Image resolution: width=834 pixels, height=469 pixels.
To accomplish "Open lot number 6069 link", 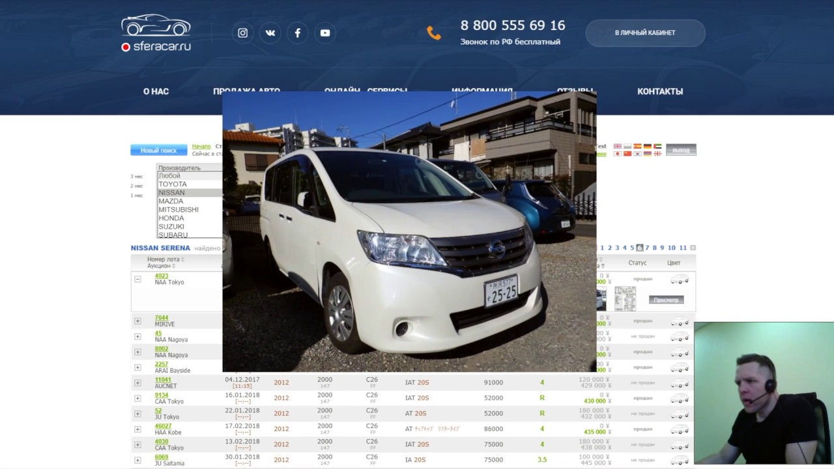I will [161, 457].
